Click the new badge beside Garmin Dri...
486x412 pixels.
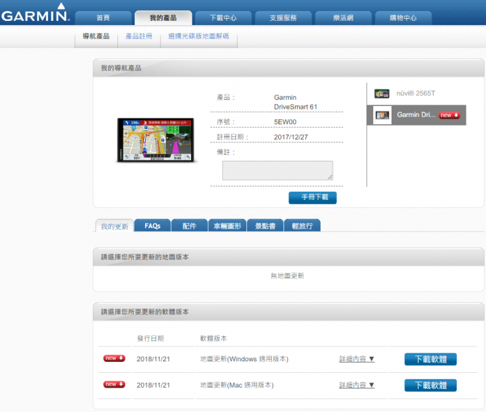tap(450, 115)
